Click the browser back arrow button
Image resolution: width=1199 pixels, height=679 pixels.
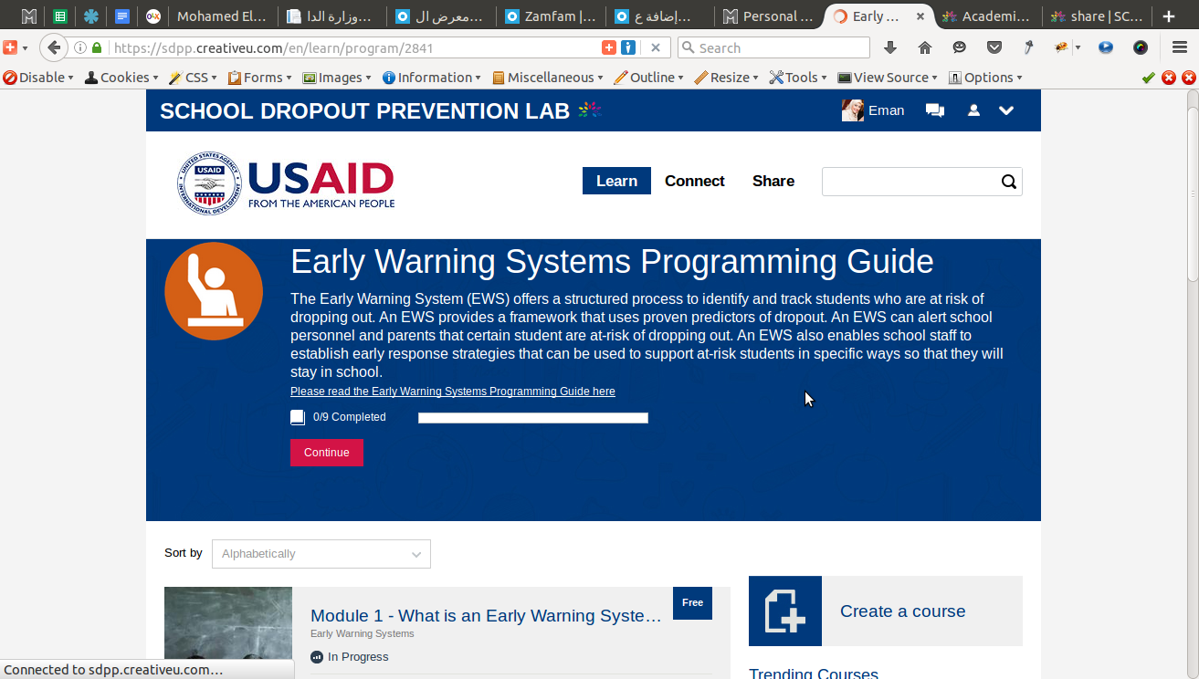[55, 47]
